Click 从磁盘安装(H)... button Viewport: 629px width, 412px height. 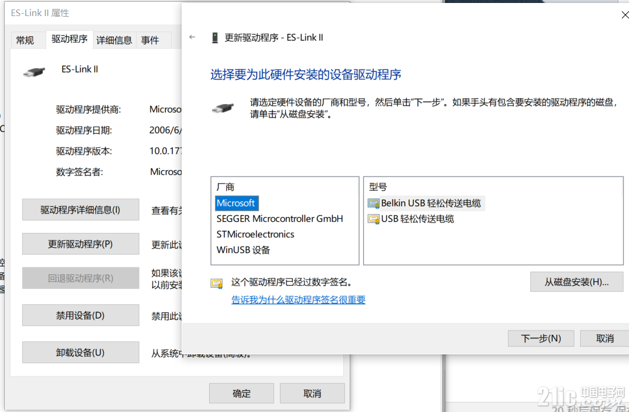click(x=577, y=282)
